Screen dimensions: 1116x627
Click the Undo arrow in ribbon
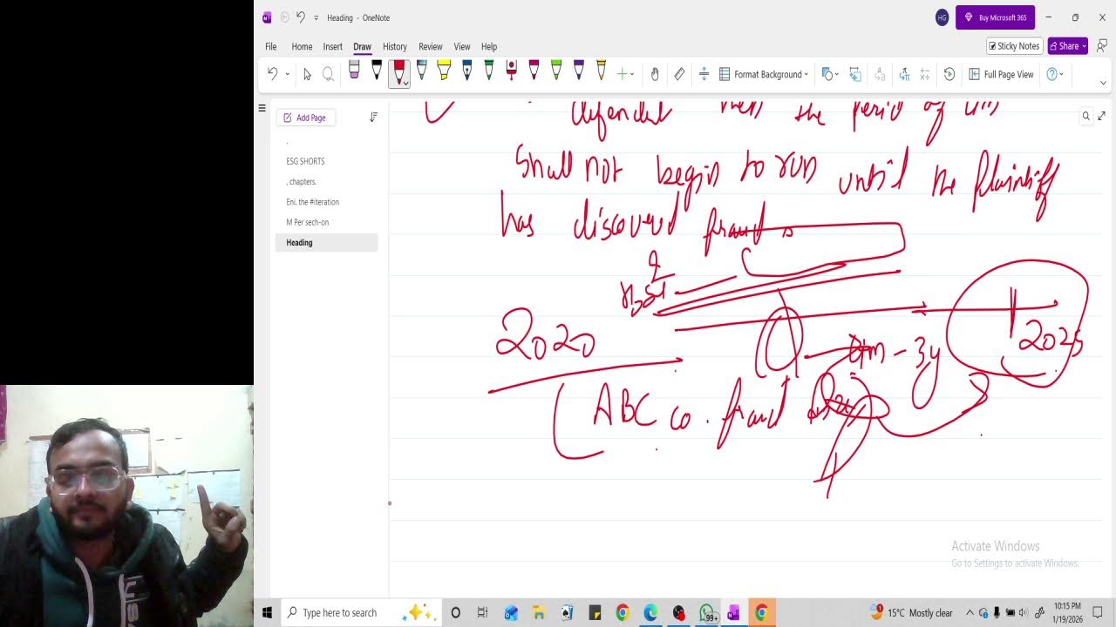tap(272, 74)
